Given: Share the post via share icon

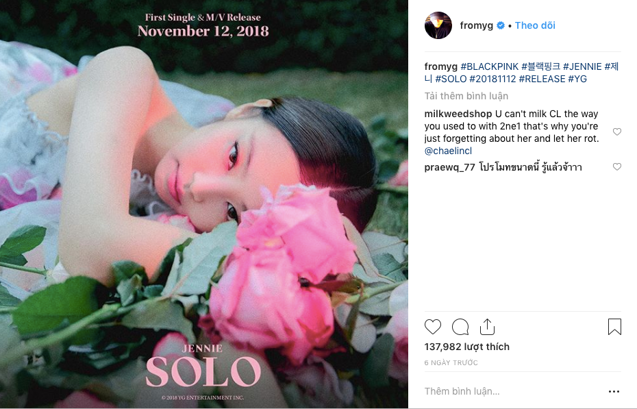Looking at the screenshot, I should coord(487,327).
